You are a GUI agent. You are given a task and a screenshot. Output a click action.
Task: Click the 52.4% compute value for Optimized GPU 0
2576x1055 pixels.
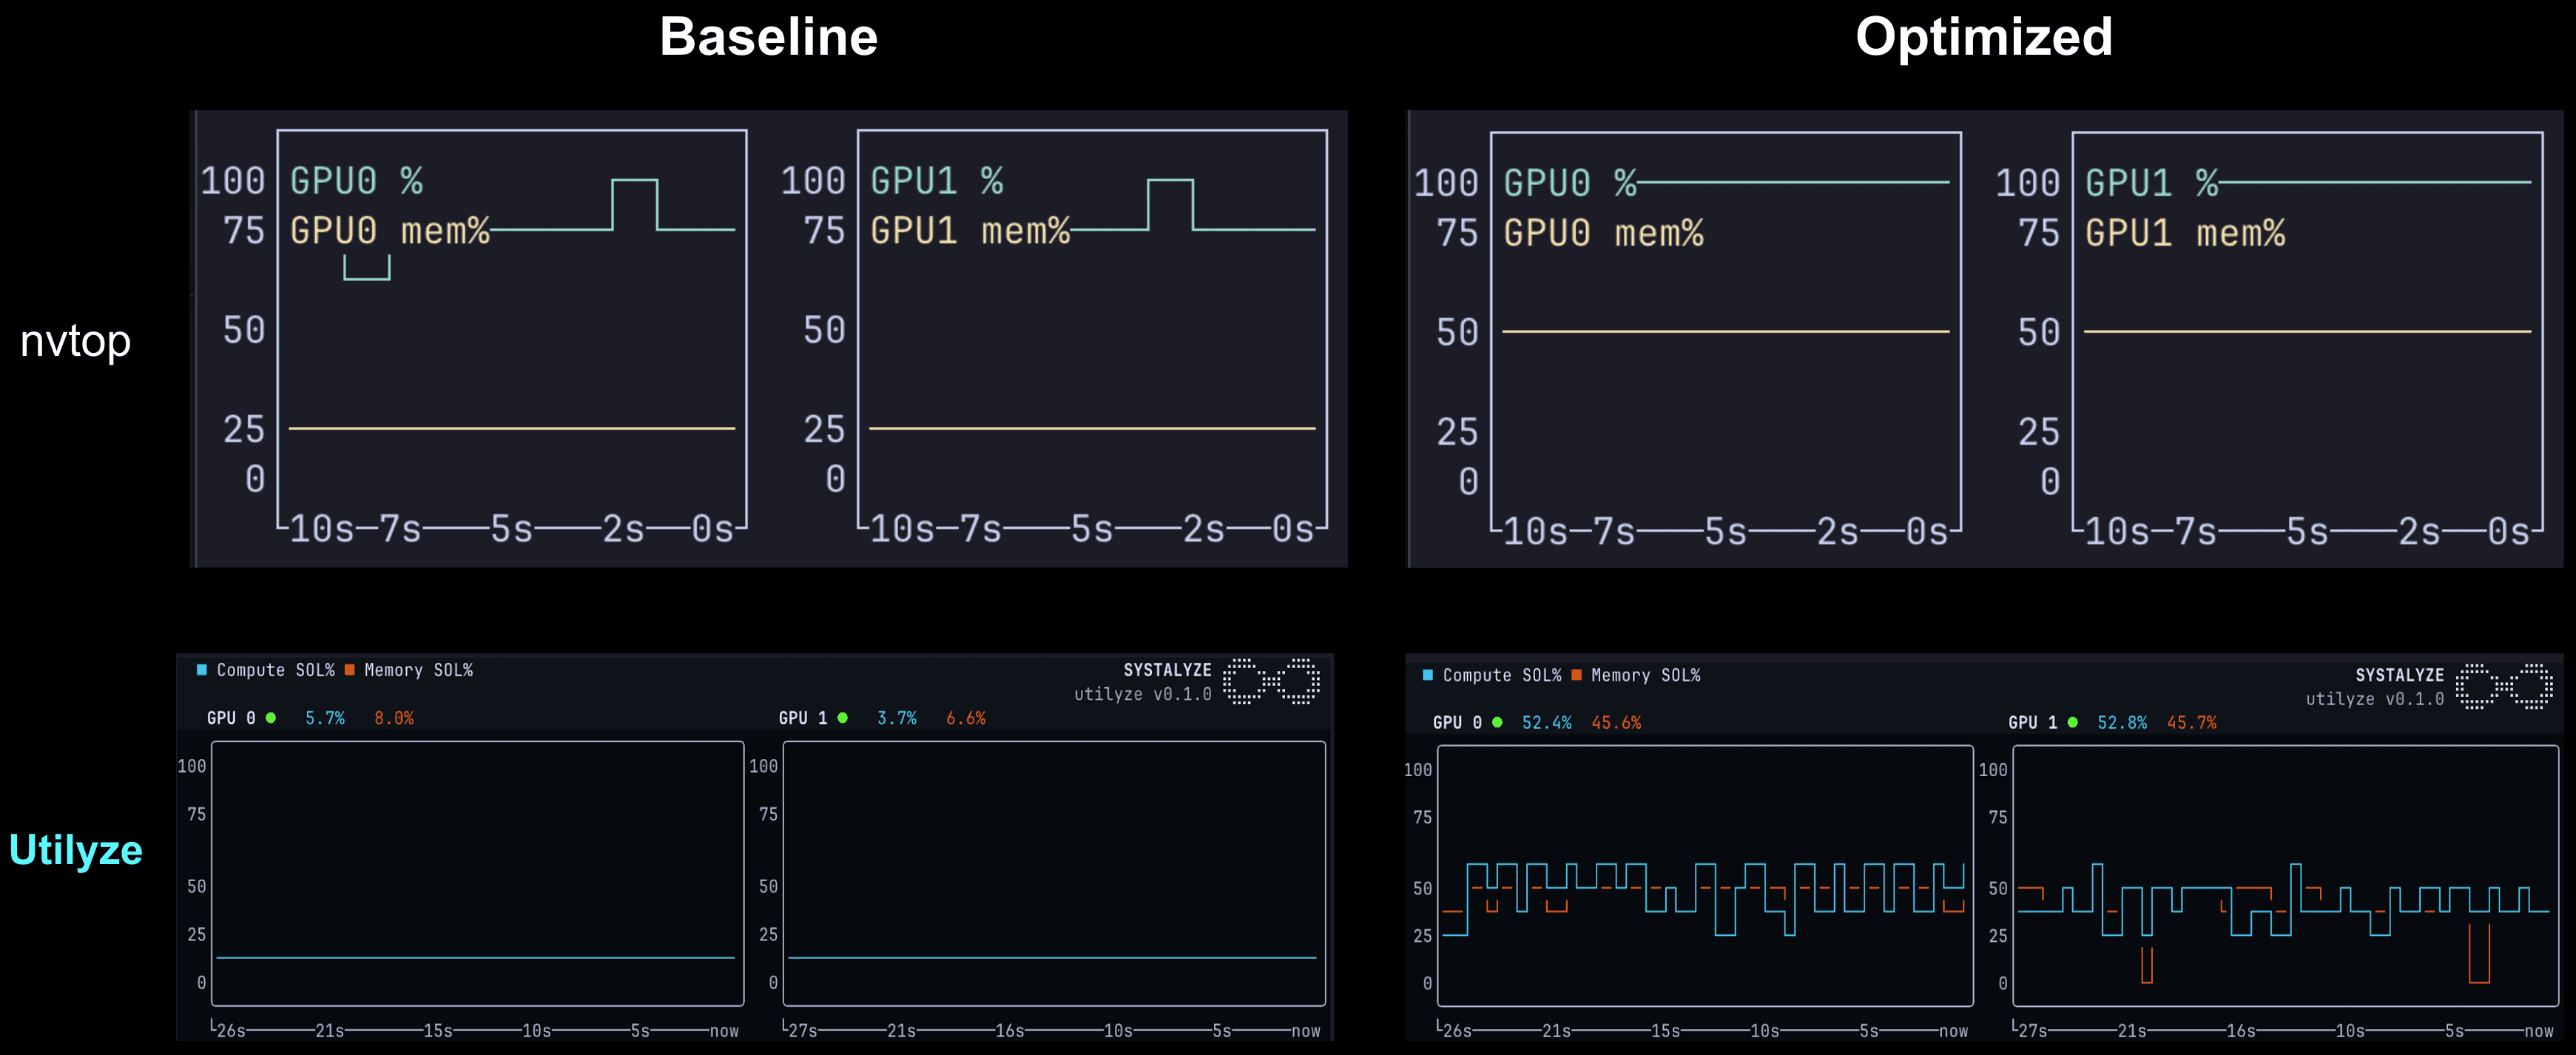(1546, 722)
